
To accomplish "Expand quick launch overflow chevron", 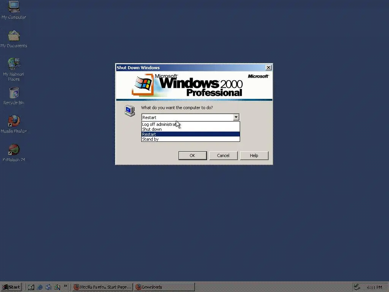I will [x=65, y=286].
